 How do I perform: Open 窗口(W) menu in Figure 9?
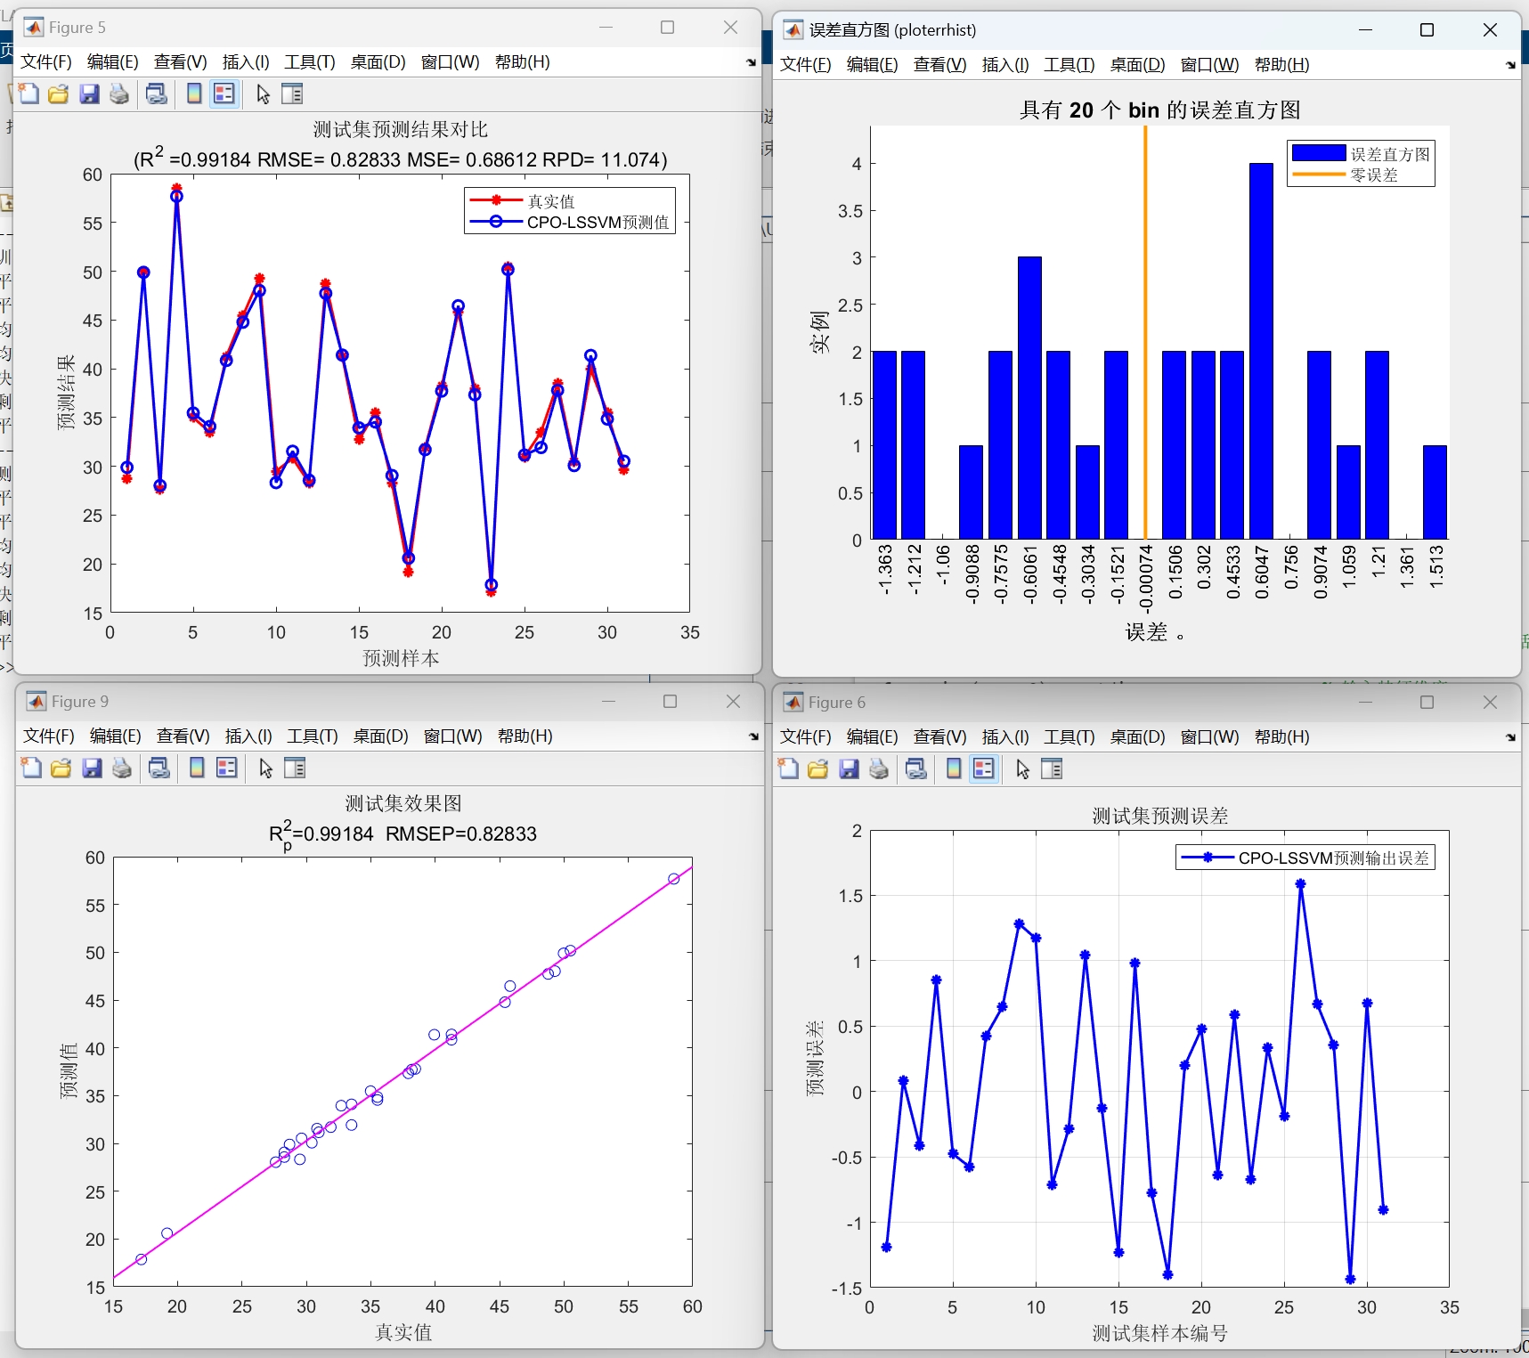453,736
